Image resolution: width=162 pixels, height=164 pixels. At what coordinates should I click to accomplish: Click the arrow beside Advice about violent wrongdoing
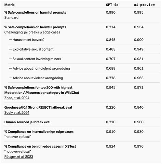(x=10, y=78)
